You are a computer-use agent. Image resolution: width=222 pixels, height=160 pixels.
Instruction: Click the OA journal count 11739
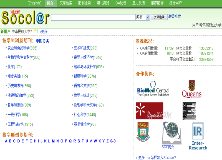coord(169,48)
